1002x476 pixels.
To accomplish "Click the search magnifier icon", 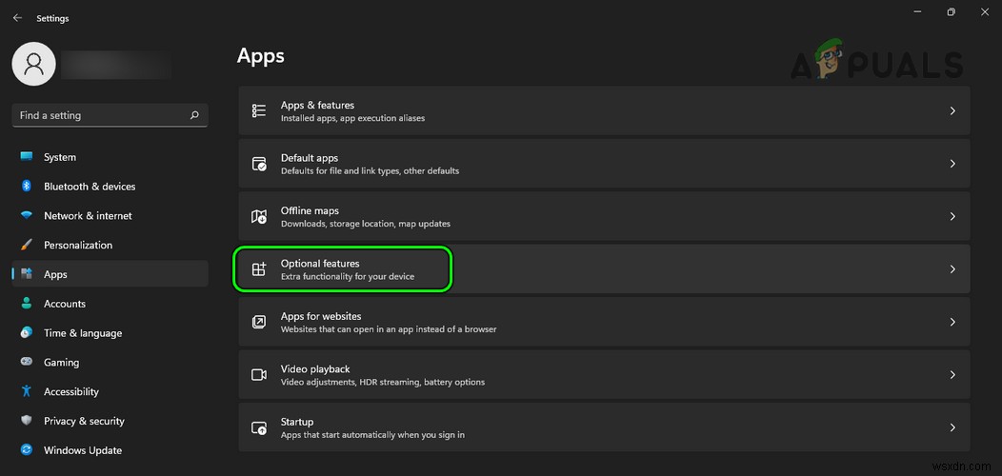I will point(194,115).
